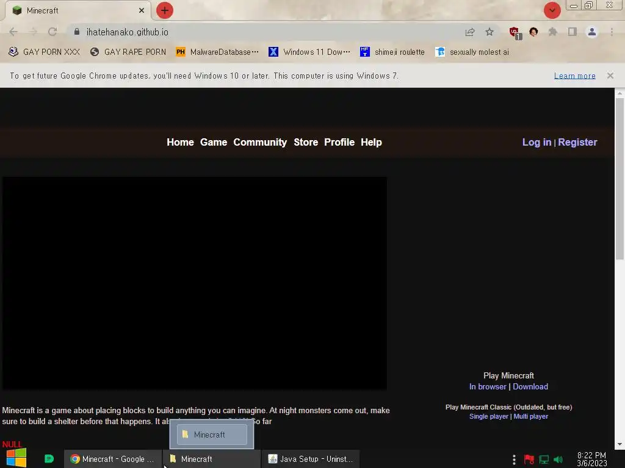Reload the page with refresh icon
Image resolution: width=625 pixels, height=468 pixels.
(x=52, y=32)
